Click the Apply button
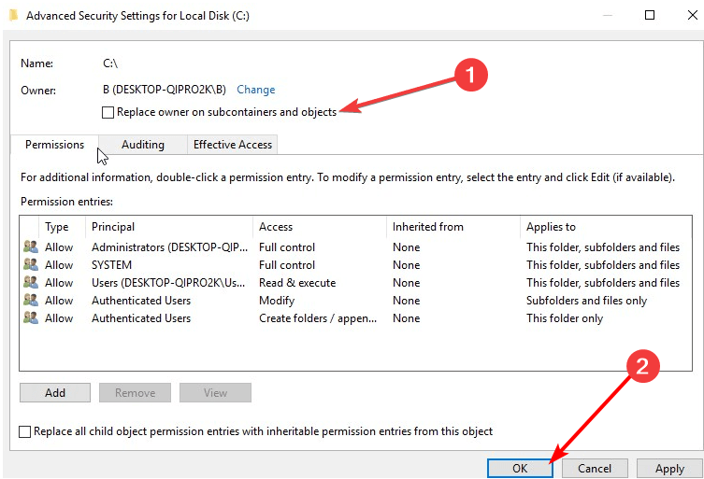The height and width of the screenshot is (479, 704). [x=669, y=468]
